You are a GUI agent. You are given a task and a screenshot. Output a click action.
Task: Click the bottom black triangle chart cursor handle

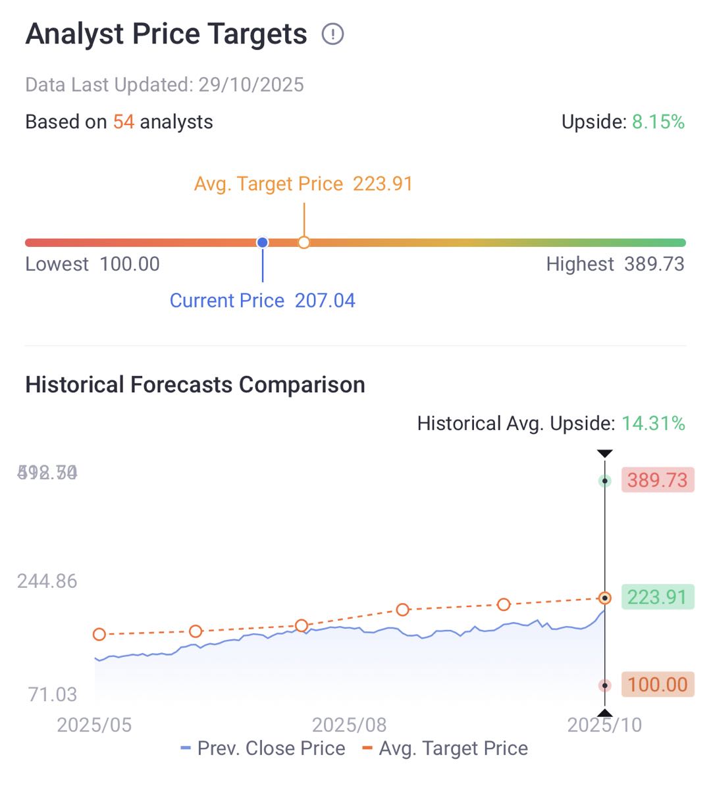click(604, 713)
